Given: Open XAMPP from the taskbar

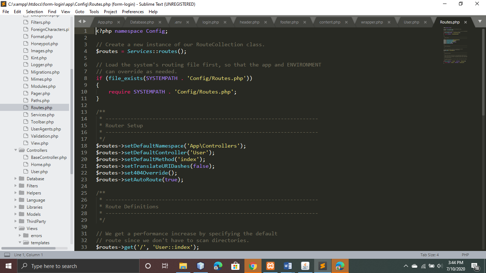Looking at the screenshot, I should tap(270, 266).
